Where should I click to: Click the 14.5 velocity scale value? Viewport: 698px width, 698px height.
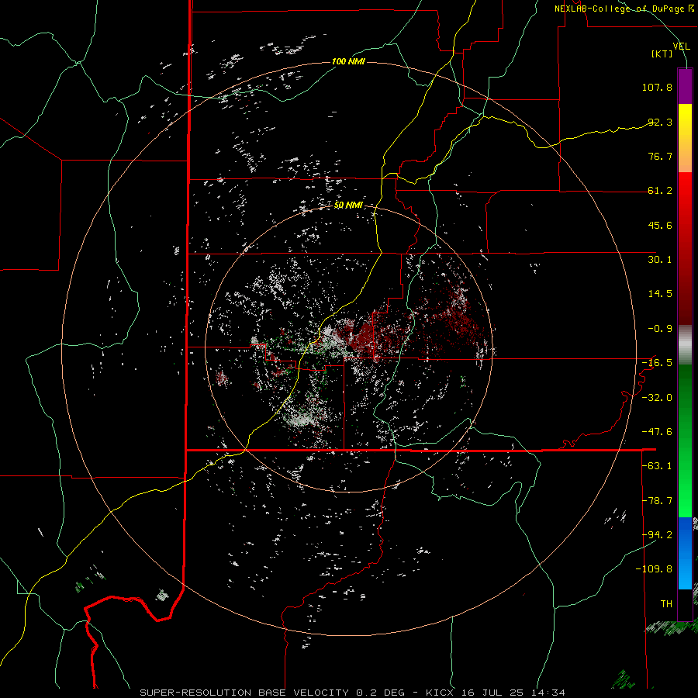pyautogui.click(x=660, y=294)
